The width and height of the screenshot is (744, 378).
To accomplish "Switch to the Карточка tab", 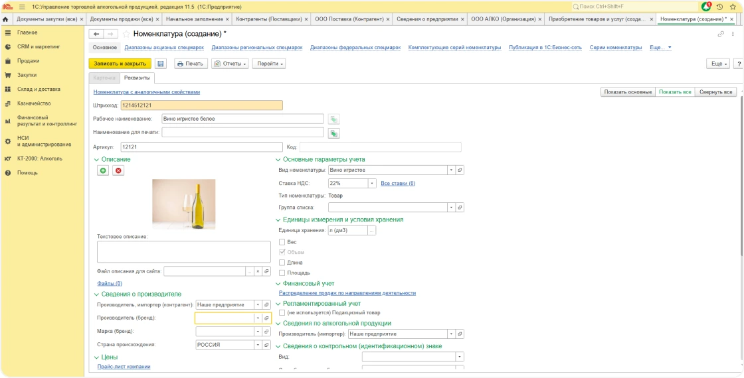I will pyautogui.click(x=104, y=78).
